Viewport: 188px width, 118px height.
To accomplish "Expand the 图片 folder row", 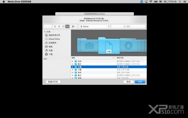I will (x=72, y=64).
